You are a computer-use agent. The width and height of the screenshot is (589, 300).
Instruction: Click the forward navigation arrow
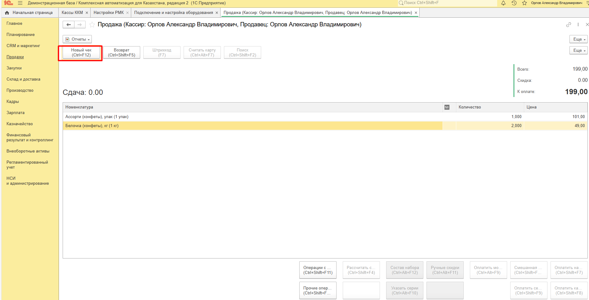click(x=80, y=25)
